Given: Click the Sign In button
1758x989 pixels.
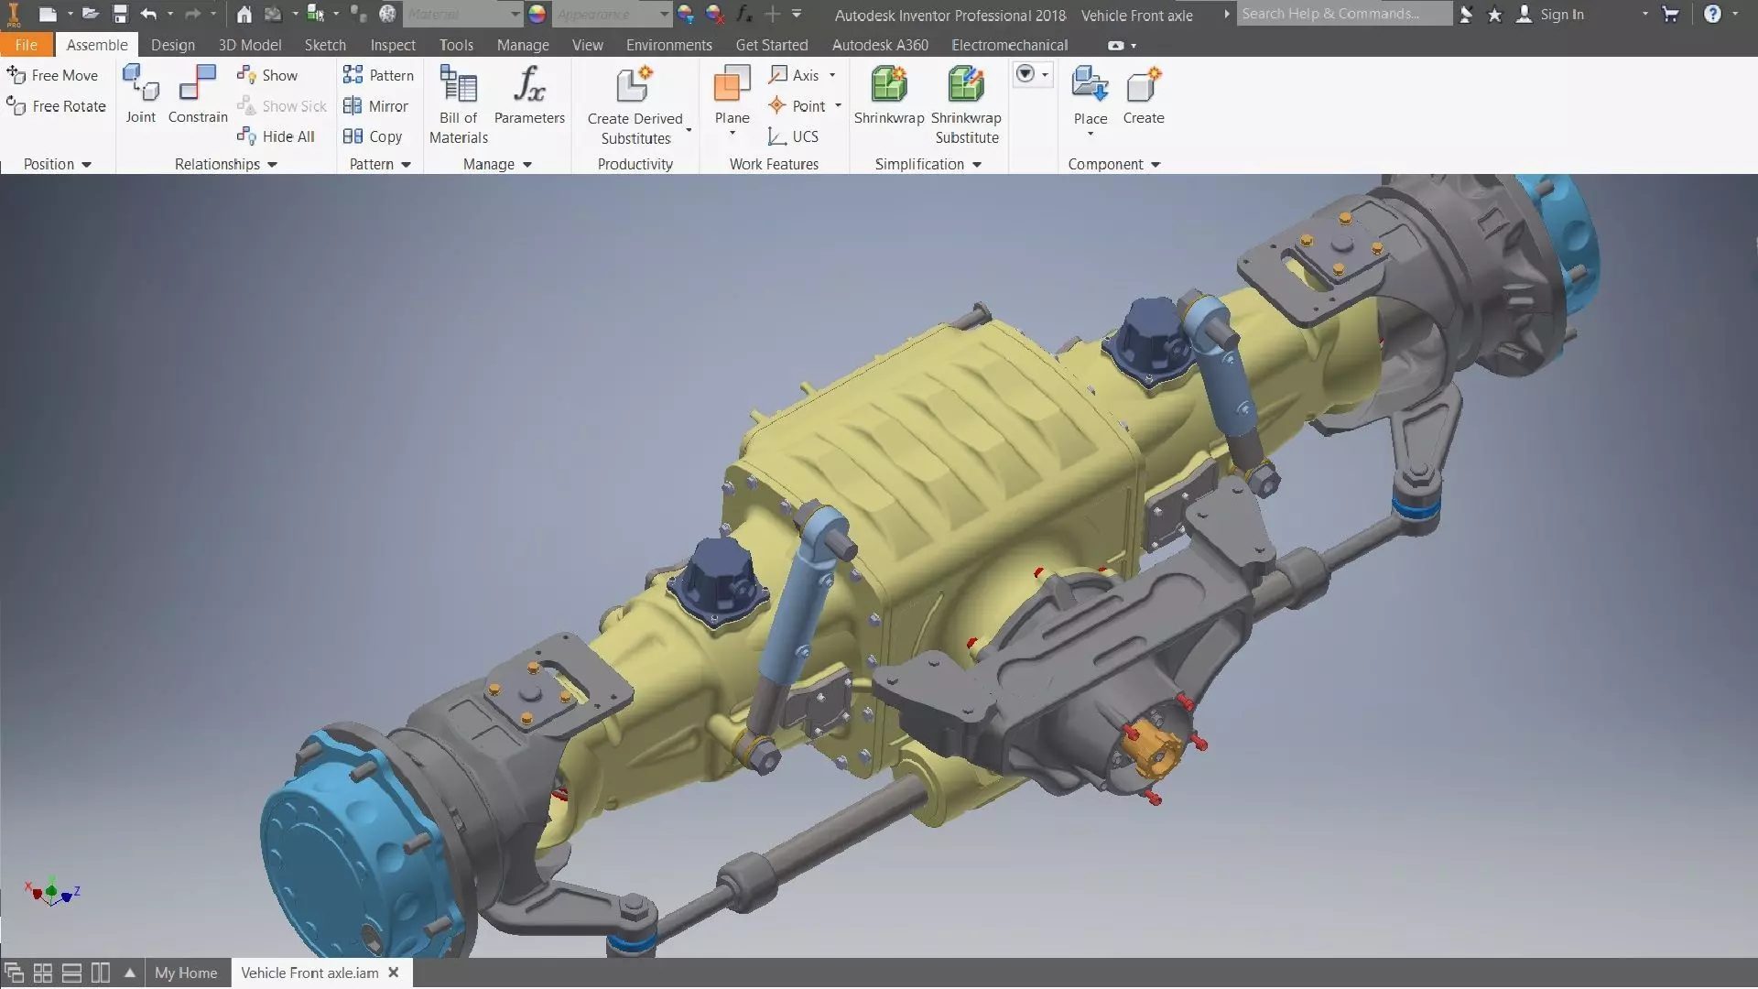Looking at the screenshot, I should [1560, 14].
